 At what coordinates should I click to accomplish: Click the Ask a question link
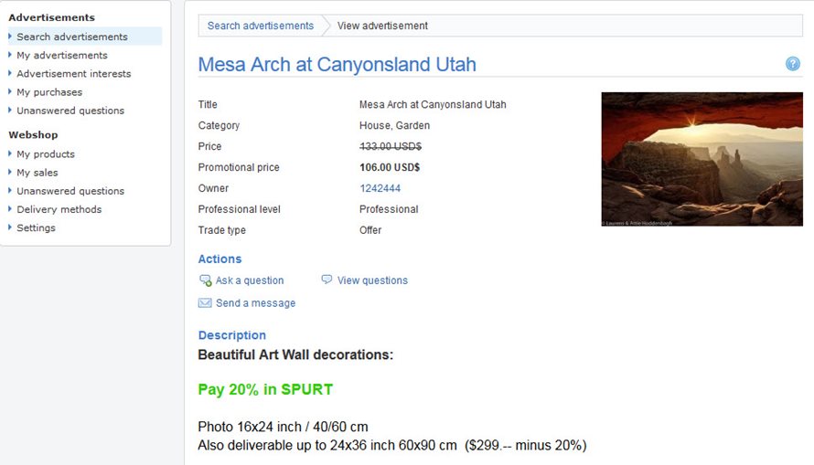pyautogui.click(x=250, y=280)
